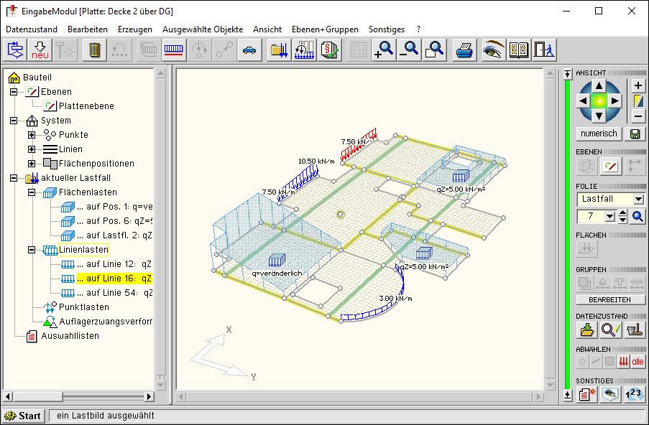Click the printer icon in toolbar
This screenshot has width=649, height=425.
point(465,50)
